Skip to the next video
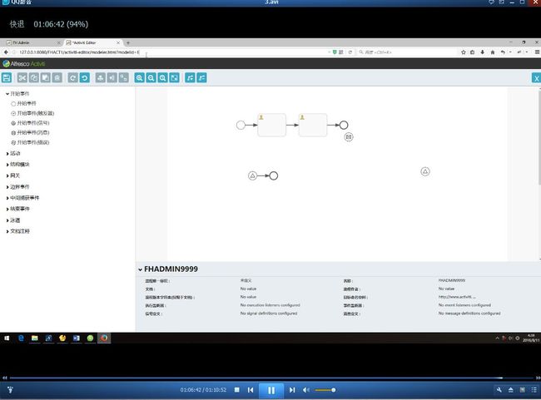541x400 pixels. (292, 390)
